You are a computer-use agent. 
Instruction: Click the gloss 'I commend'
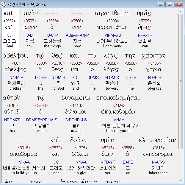[112, 46]
